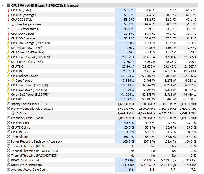Screen dimensions: 204x174
Task: Select the Average Active Core Count row
Action: pos(29,170)
